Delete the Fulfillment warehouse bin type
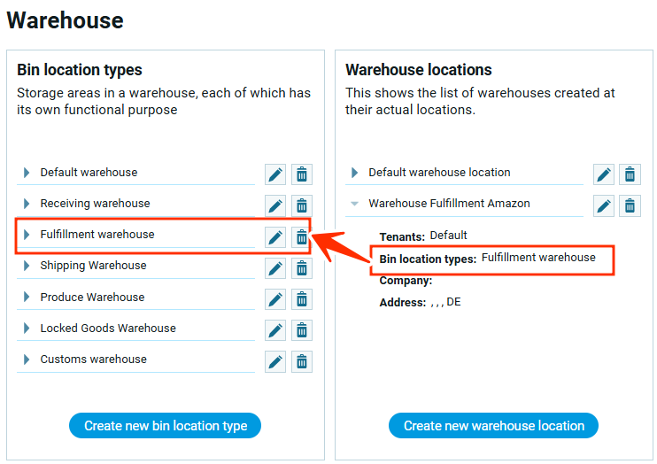The width and height of the screenshot is (657, 464). pos(302,237)
